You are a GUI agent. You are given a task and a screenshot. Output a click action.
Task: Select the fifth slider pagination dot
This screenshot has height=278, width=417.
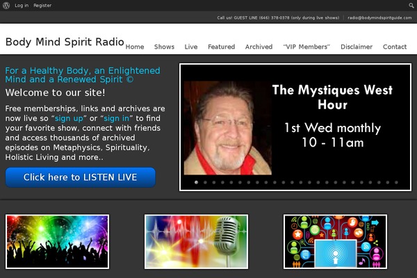231,182
